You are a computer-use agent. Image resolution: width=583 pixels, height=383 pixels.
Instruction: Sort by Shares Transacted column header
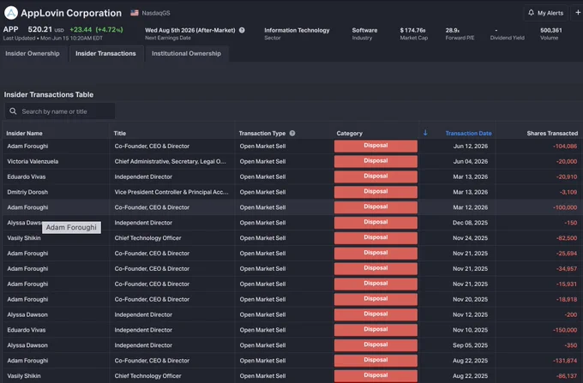click(x=552, y=134)
